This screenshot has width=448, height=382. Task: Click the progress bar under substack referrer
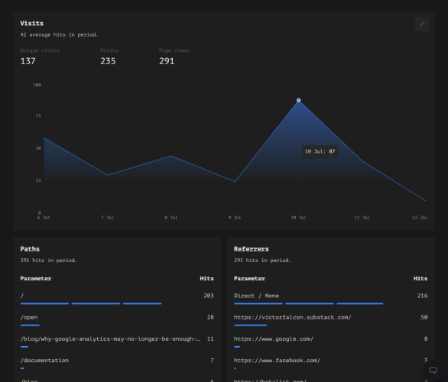[x=250, y=325]
